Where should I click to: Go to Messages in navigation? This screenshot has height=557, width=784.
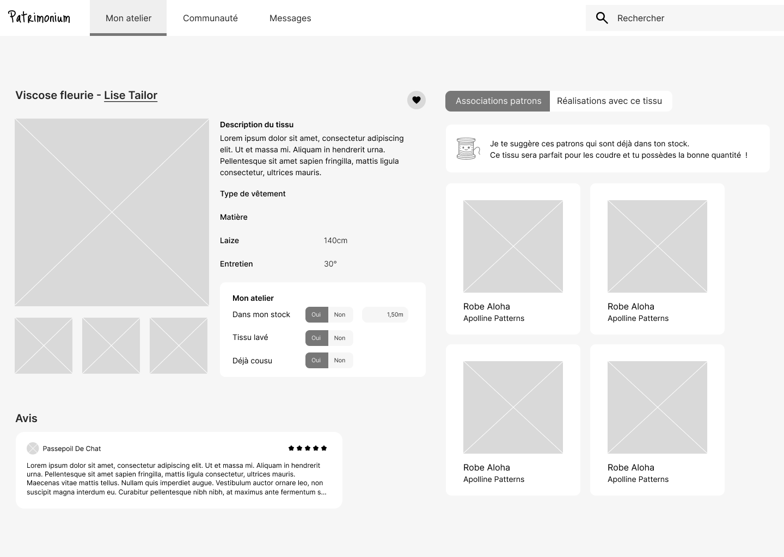click(x=290, y=18)
